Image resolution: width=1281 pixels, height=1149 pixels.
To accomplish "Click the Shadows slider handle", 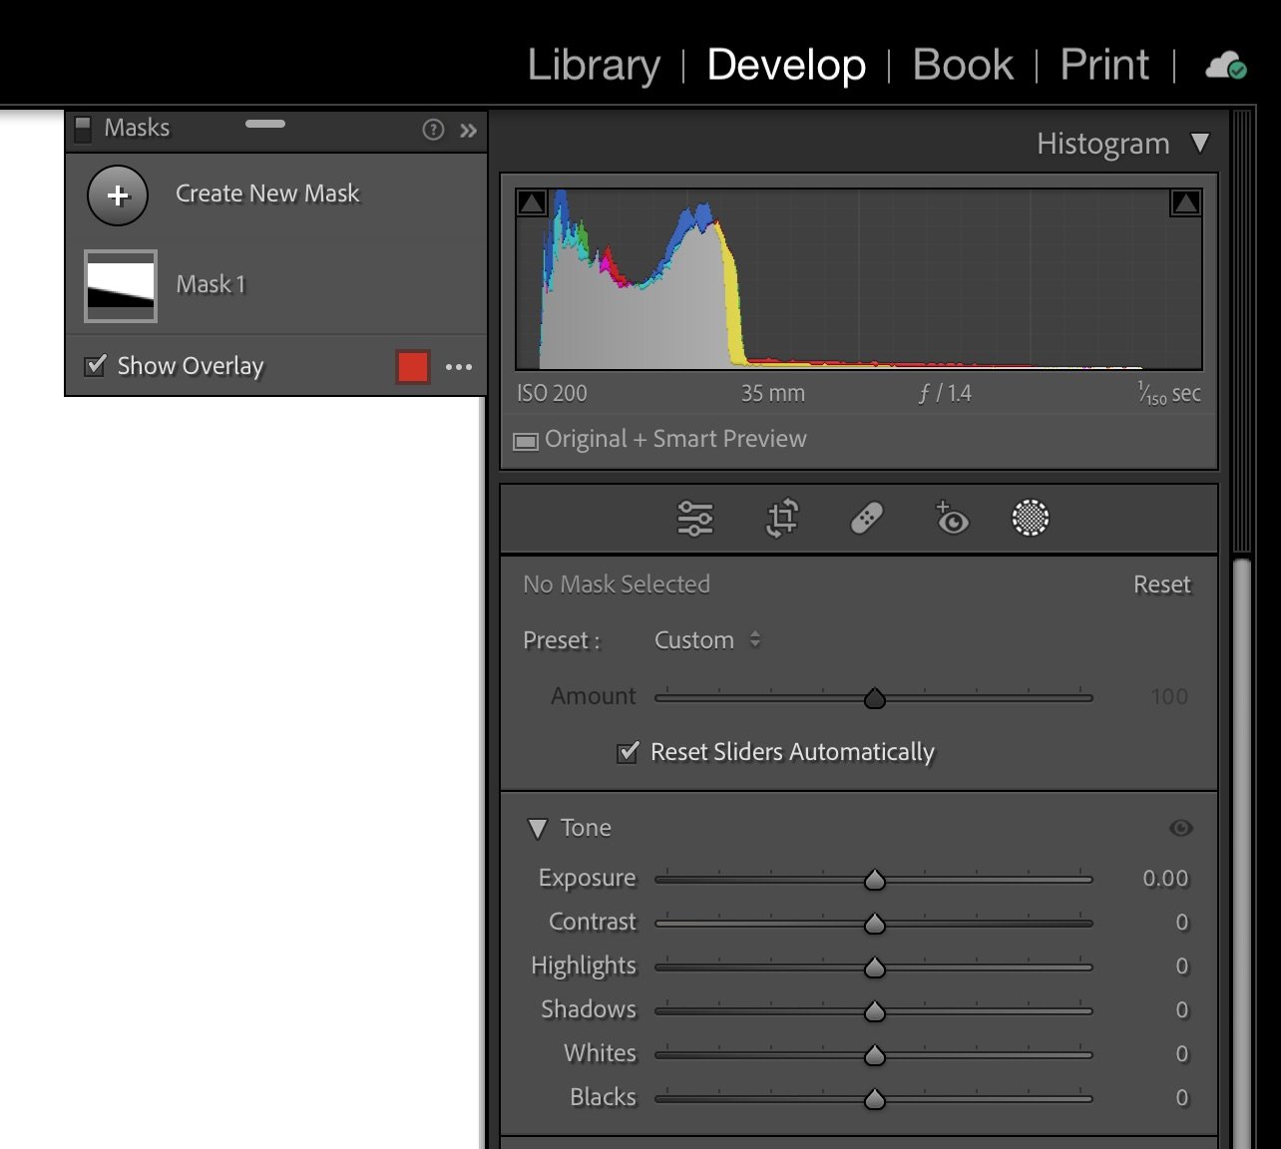I will [875, 1011].
